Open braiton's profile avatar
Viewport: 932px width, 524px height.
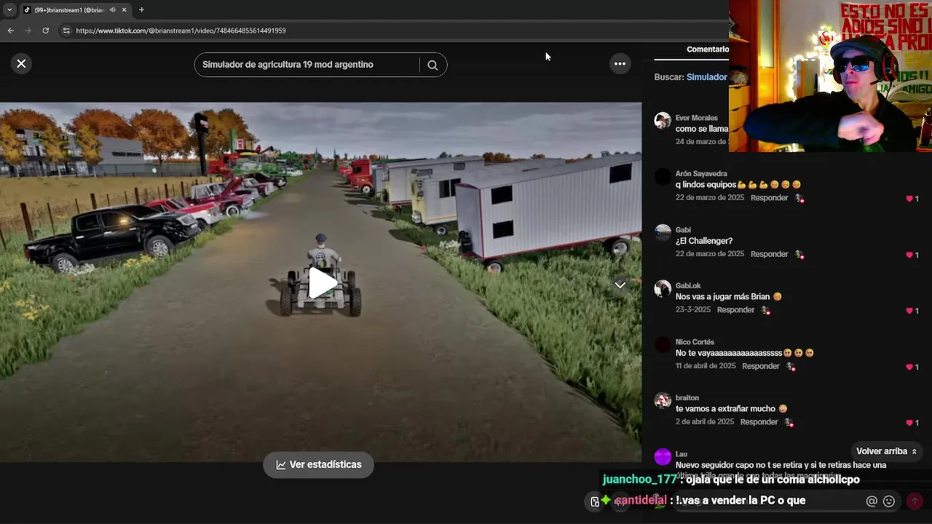coord(663,401)
